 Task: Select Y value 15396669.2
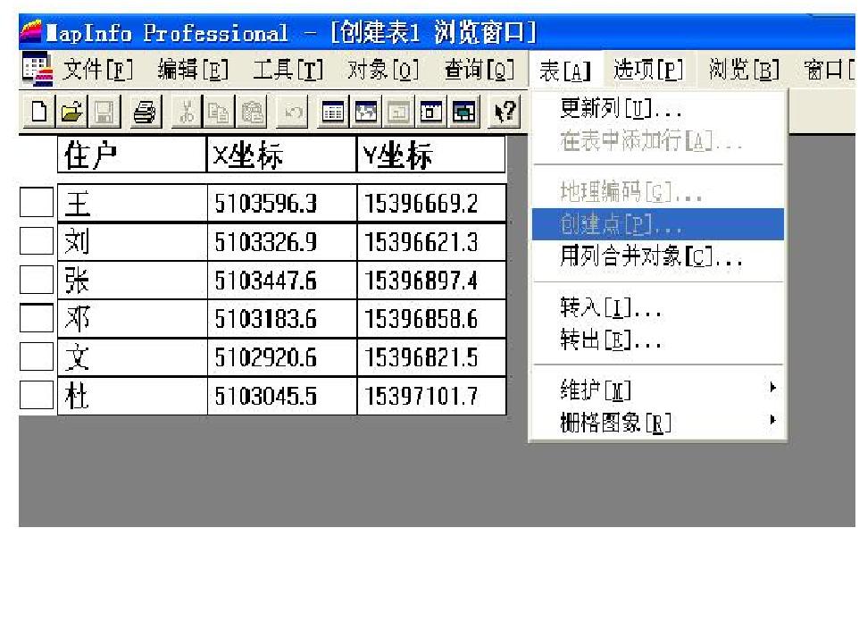[431, 203]
